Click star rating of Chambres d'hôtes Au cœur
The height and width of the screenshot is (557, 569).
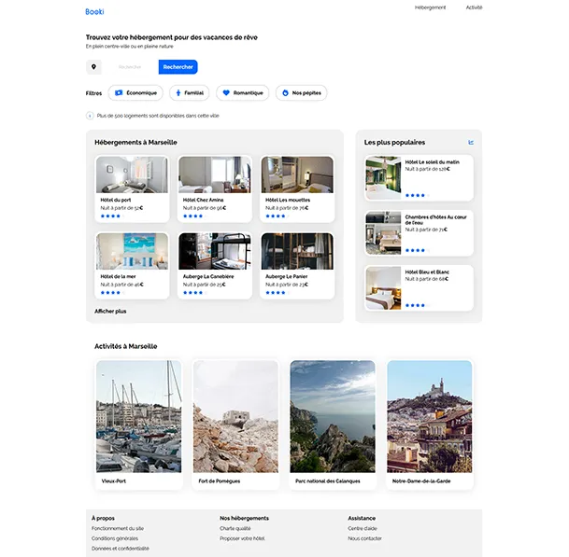click(417, 250)
